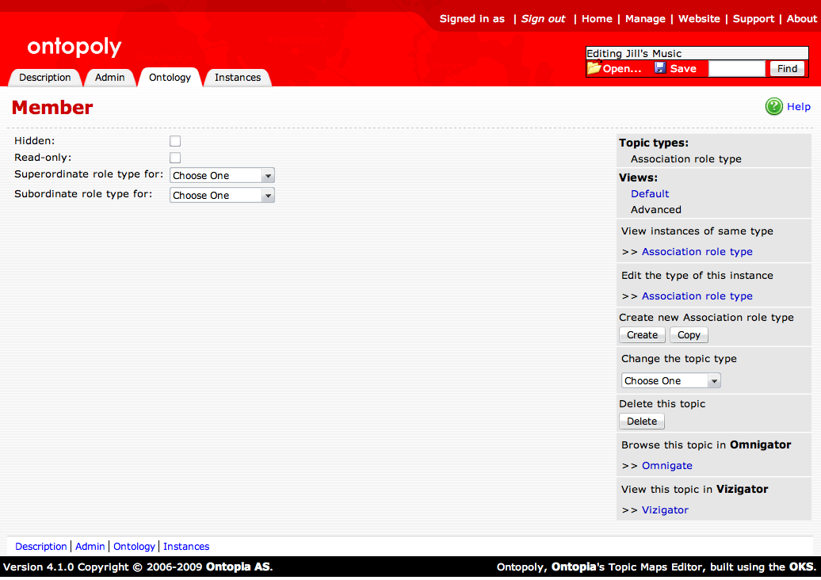Open the Change the topic type dropdown
The height and width of the screenshot is (580, 821).
coord(670,381)
